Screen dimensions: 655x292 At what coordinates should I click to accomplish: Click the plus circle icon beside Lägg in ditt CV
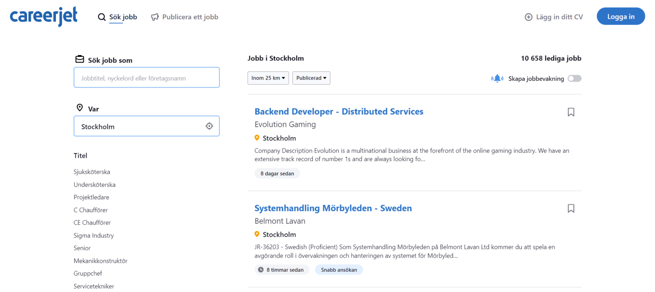click(528, 17)
